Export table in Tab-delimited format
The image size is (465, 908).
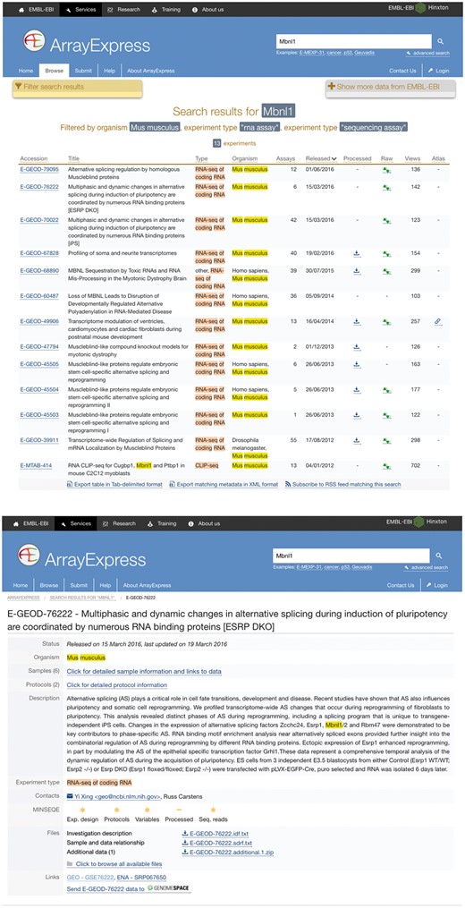116,485
